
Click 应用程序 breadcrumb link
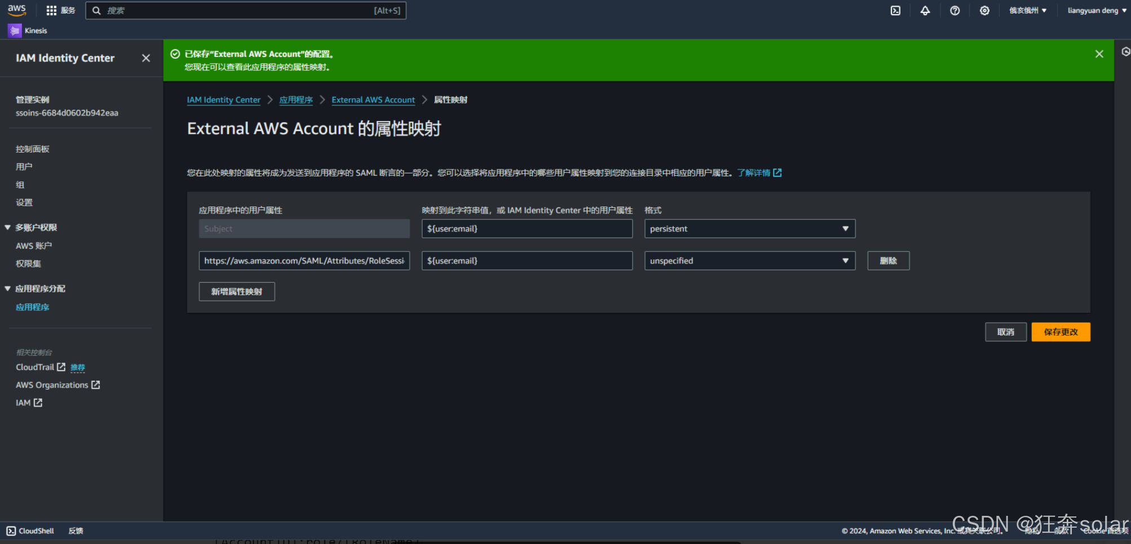pos(296,100)
